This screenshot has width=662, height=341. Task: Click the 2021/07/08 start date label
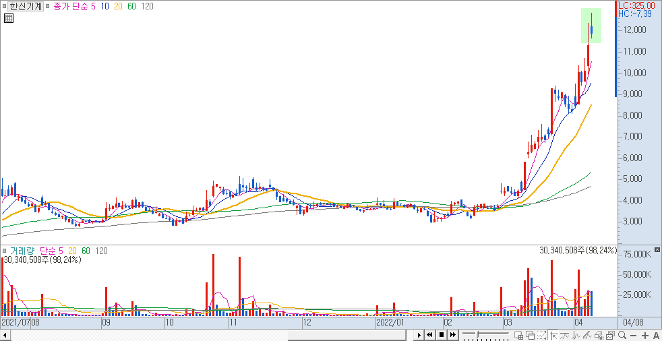[x=21, y=323]
